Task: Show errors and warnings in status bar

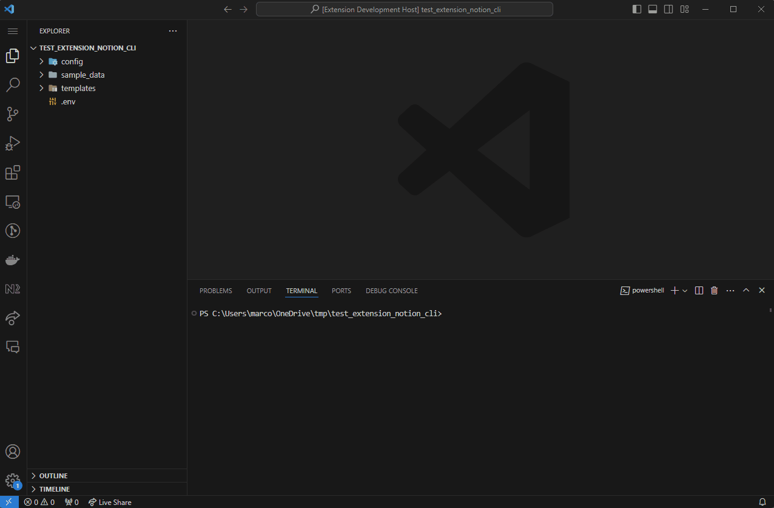Action: point(39,502)
